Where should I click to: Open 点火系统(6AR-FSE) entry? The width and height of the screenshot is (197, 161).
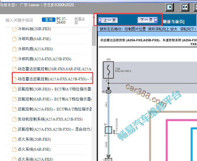(34, 149)
